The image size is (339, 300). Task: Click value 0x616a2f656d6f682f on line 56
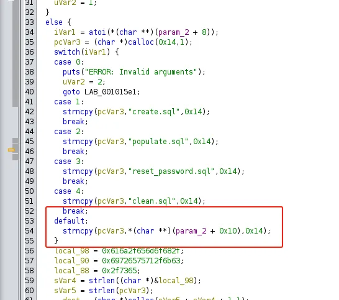[x=141, y=251]
